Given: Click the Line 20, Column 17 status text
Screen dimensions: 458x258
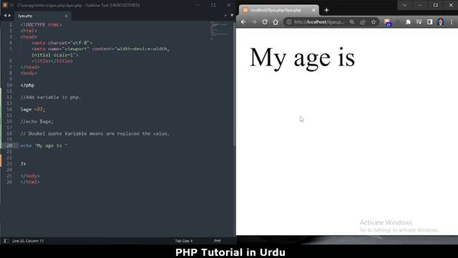Looking at the screenshot, I should [x=28, y=241].
